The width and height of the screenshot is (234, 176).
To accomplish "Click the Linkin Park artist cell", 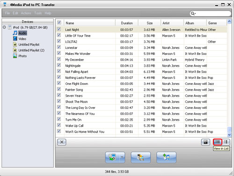I will pyautogui.click(x=169, y=60).
